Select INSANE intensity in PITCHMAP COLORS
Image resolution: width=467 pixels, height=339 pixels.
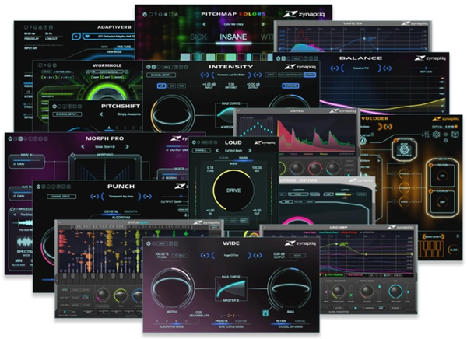pyautogui.click(x=233, y=37)
